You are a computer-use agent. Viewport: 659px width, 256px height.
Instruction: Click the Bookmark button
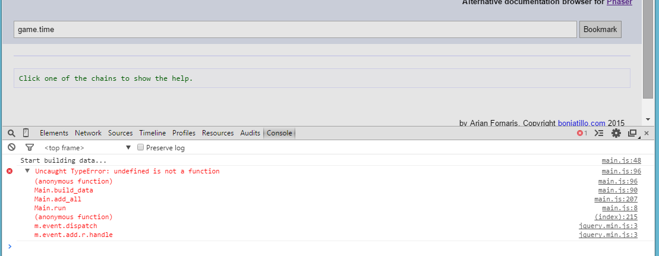click(600, 30)
